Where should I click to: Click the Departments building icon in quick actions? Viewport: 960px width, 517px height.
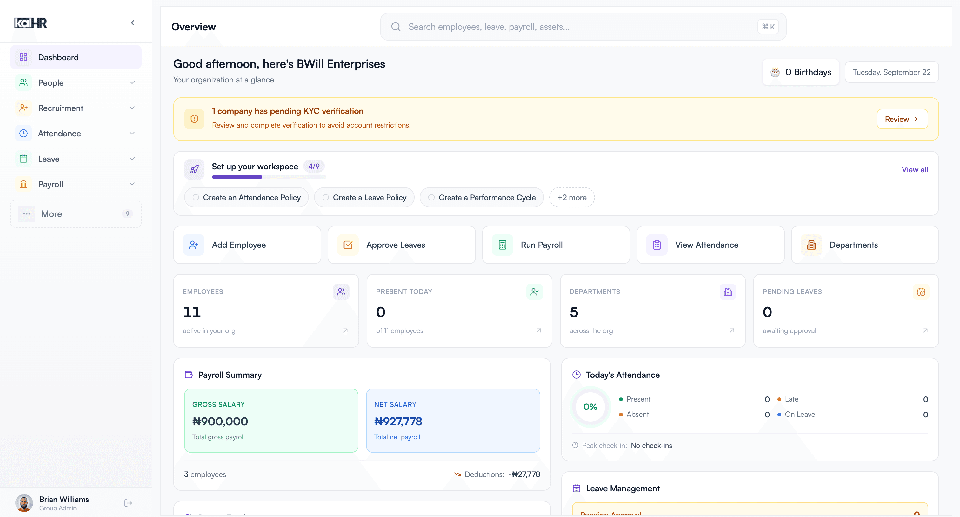point(811,245)
